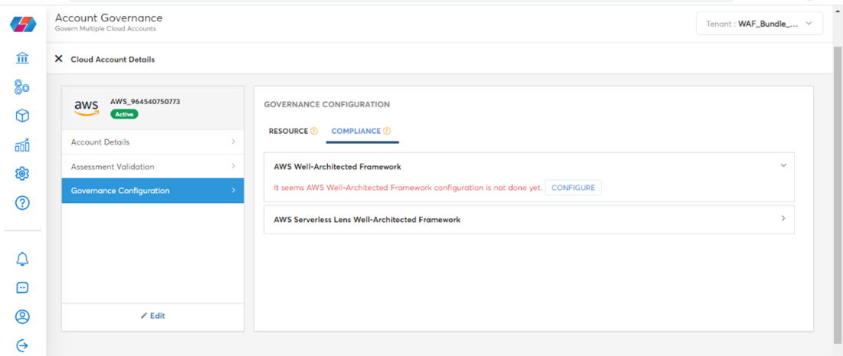
Task: Click the info icon next to RESOURCE
Action: [314, 131]
